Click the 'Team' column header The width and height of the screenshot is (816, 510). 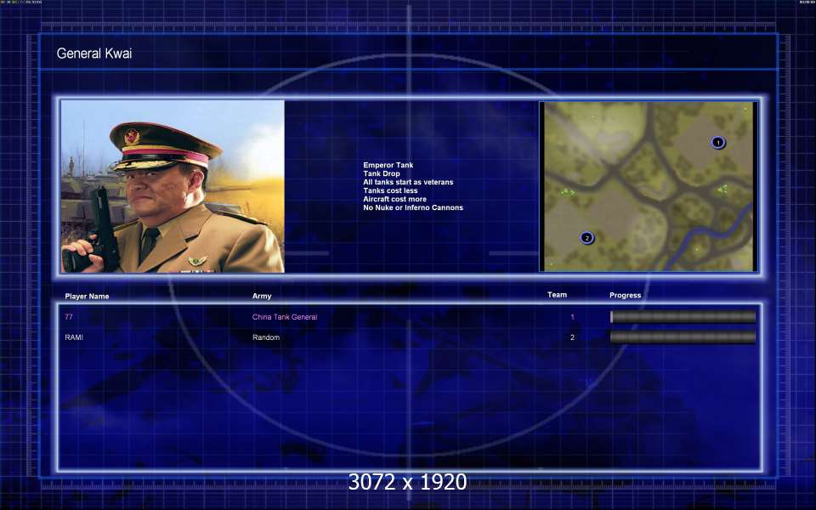[x=557, y=295]
